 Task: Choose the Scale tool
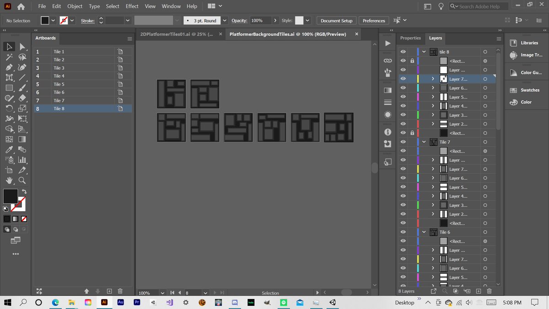tap(22, 108)
